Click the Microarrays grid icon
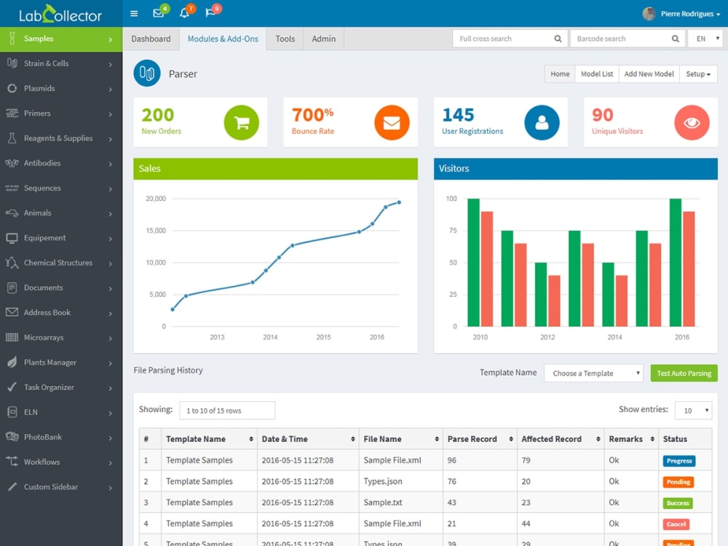The width and height of the screenshot is (728, 546). coord(12,338)
